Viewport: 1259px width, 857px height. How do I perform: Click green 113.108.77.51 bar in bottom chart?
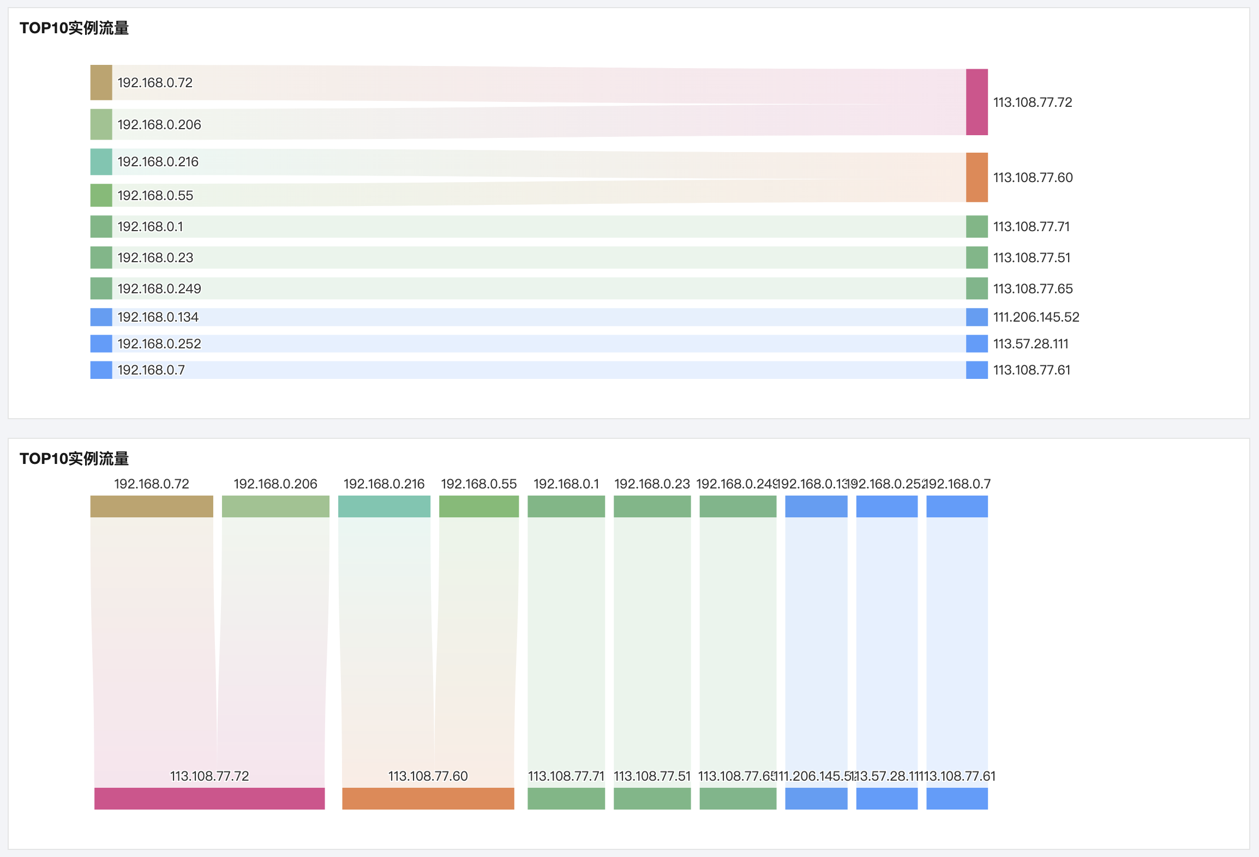tap(652, 798)
